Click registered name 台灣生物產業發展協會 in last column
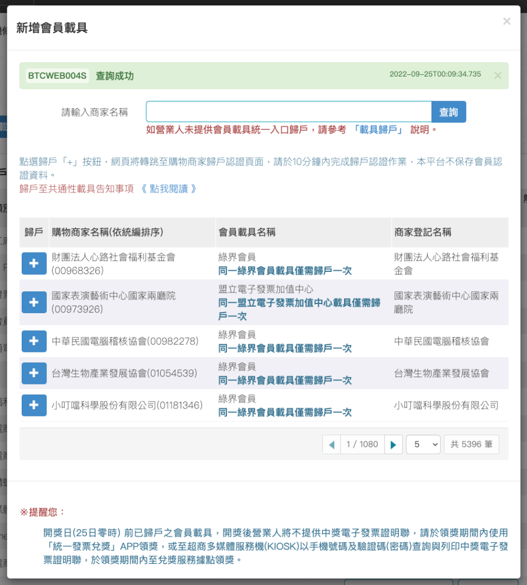 (x=441, y=373)
